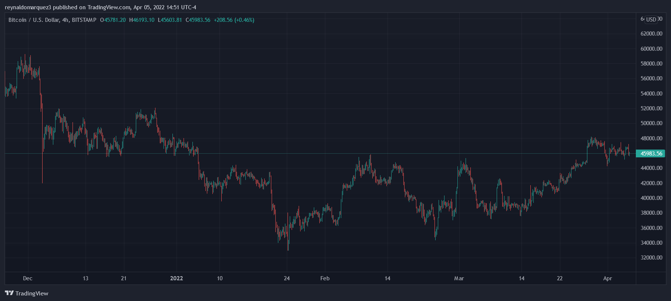The image size is (671, 301).
Task: Click the current price label 45983.56
Action: pos(651,154)
